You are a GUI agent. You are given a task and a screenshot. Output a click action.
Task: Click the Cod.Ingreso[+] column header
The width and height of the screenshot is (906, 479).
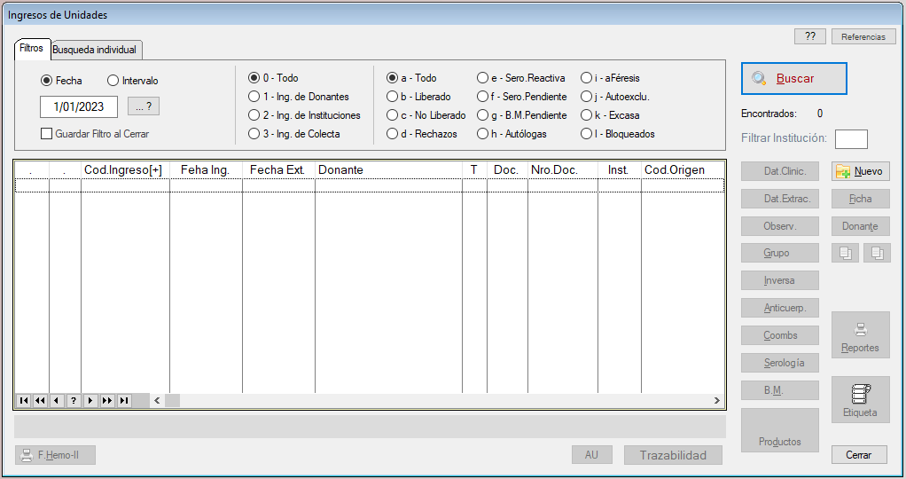pos(123,169)
